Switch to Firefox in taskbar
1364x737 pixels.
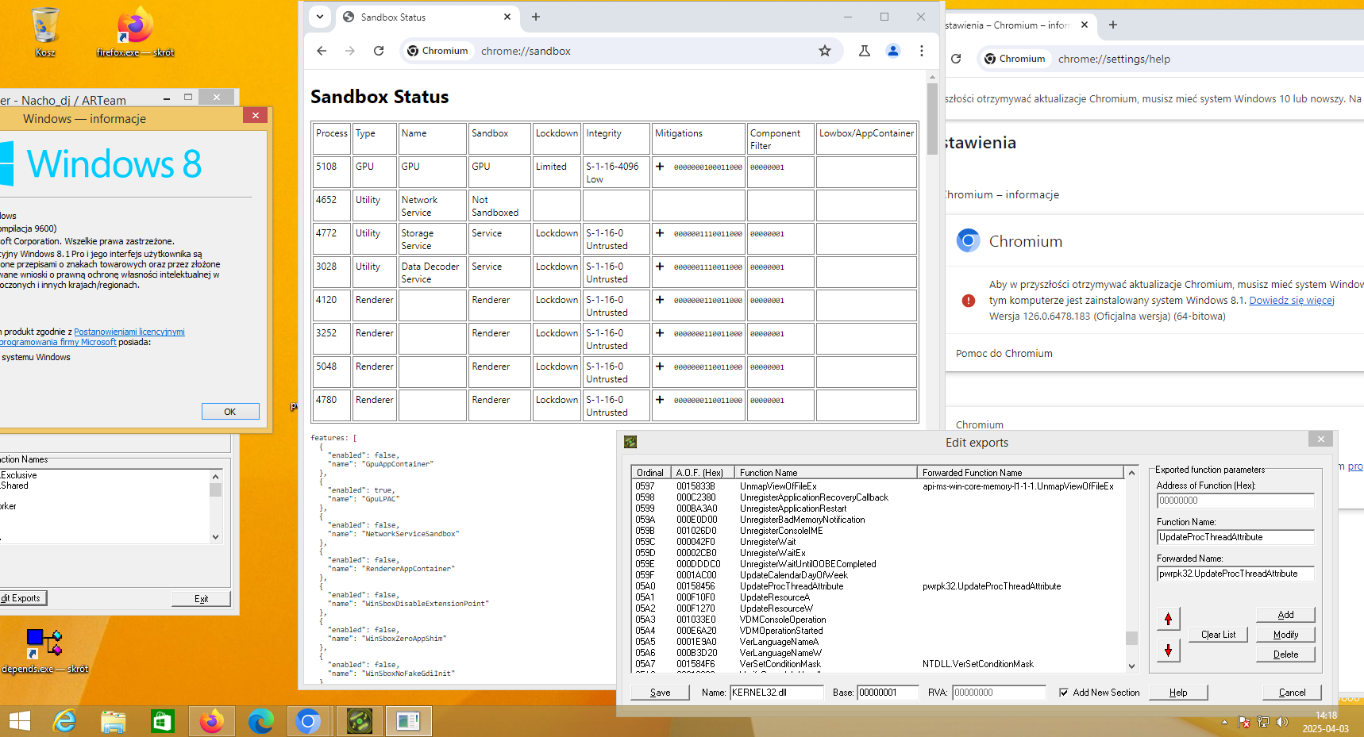pyautogui.click(x=212, y=721)
